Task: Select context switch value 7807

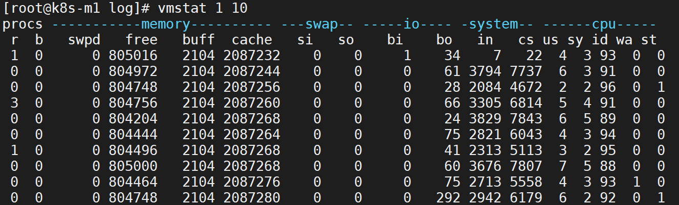Action: [526, 166]
